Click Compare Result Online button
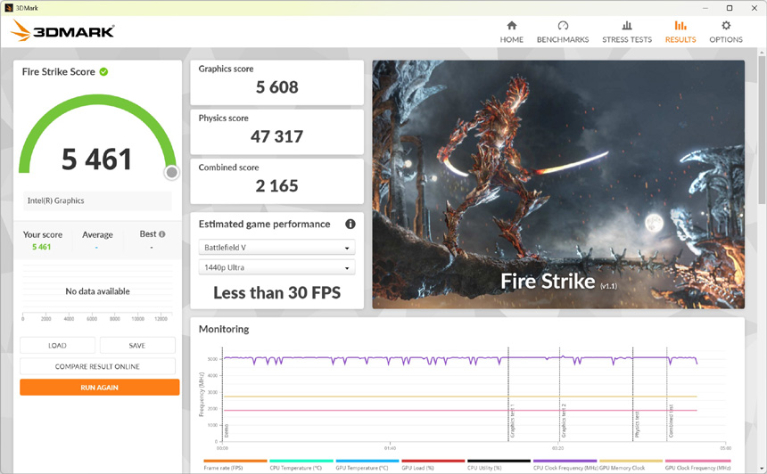Viewport: 767px width, 474px height. (98, 366)
